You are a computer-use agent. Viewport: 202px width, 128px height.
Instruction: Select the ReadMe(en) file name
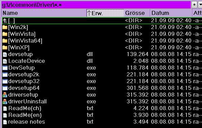(25, 115)
